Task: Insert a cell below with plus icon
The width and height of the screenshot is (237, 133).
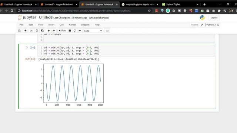Action: pyautogui.click(x=26, y=31)
